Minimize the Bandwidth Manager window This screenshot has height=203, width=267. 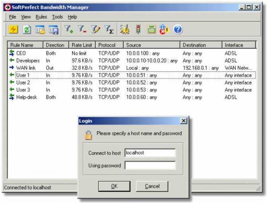click(x=242, y=7)
